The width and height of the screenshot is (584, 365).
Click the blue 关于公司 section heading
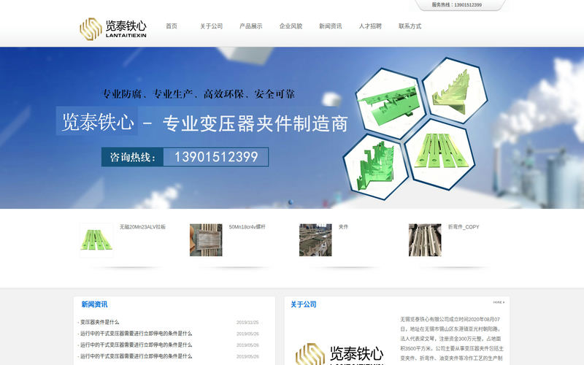pos(304,304)
